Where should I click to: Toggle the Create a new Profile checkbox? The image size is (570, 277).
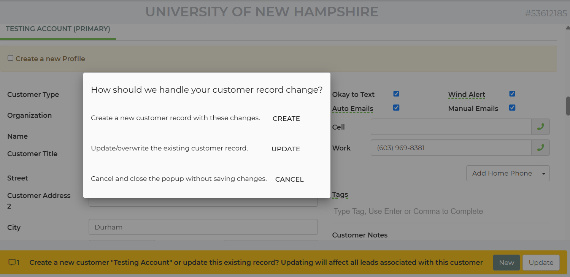click(11, 58)
